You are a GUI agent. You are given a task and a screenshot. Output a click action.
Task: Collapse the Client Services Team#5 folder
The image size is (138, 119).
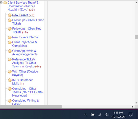[1, 2]
